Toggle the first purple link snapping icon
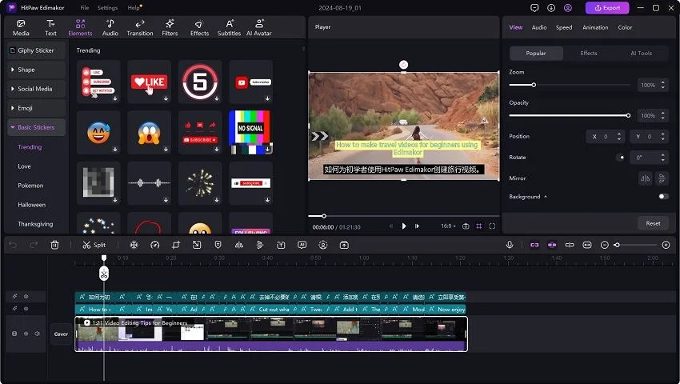This screenshot has height=384, width=680. pos(534,245)
